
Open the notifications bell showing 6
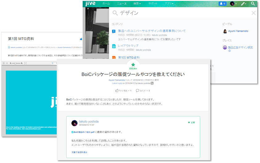coord(222,4)
